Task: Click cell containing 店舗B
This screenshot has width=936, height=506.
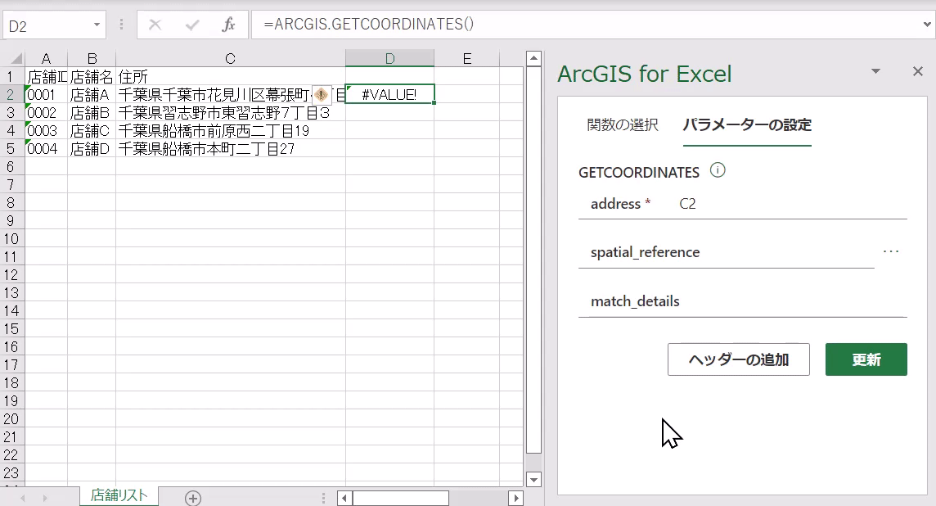Action: tap(92, 113)
